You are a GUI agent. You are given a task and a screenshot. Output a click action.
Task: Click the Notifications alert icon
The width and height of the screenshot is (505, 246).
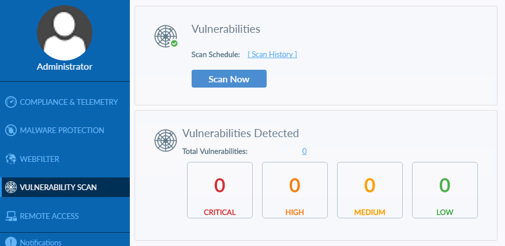[x=10, y=242]
